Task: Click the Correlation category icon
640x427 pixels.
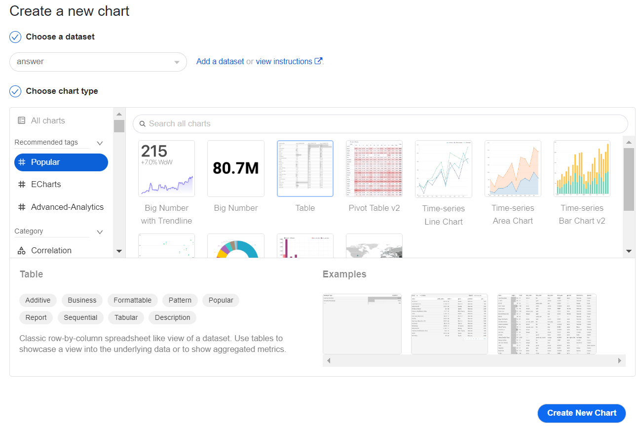Action: click(x=21, y=250)
